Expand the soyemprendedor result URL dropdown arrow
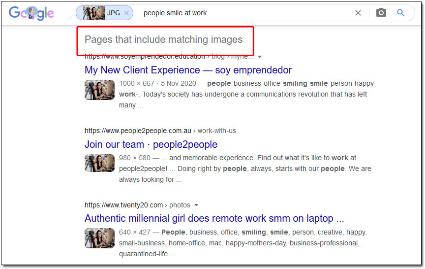 coord(260,57)
